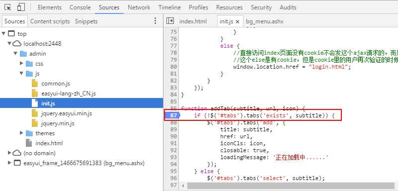Select index.html in file tree
The width and height of the screenshot is (398, 191).
[49, 143]
